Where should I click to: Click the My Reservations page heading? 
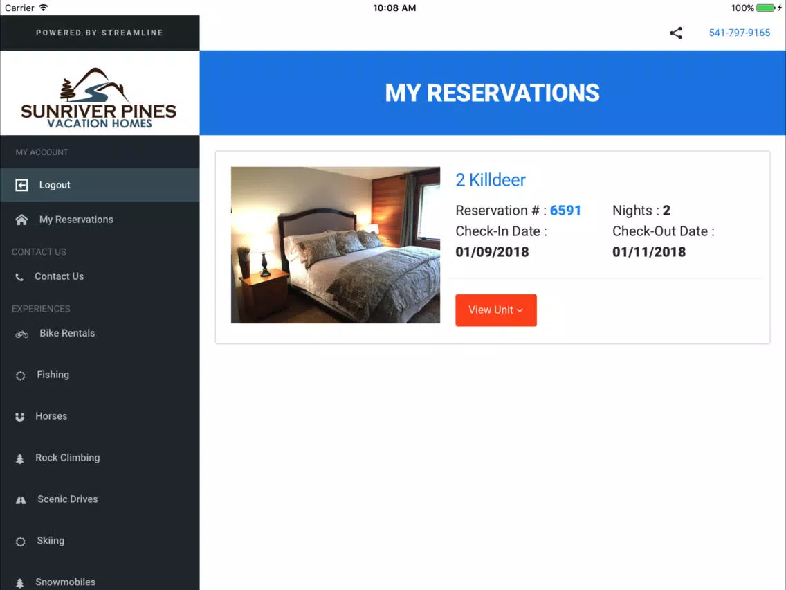tap(492, 93)
